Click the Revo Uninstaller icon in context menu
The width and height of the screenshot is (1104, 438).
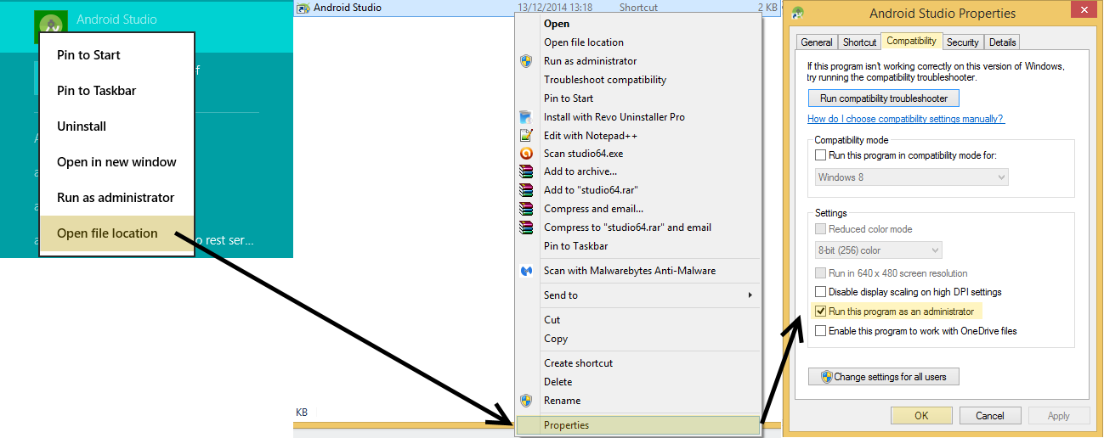[526, 117]
